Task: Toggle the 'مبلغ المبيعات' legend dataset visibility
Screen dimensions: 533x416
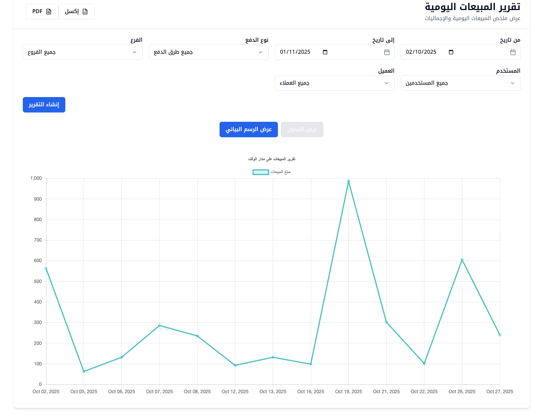Action: pos(281,172)
